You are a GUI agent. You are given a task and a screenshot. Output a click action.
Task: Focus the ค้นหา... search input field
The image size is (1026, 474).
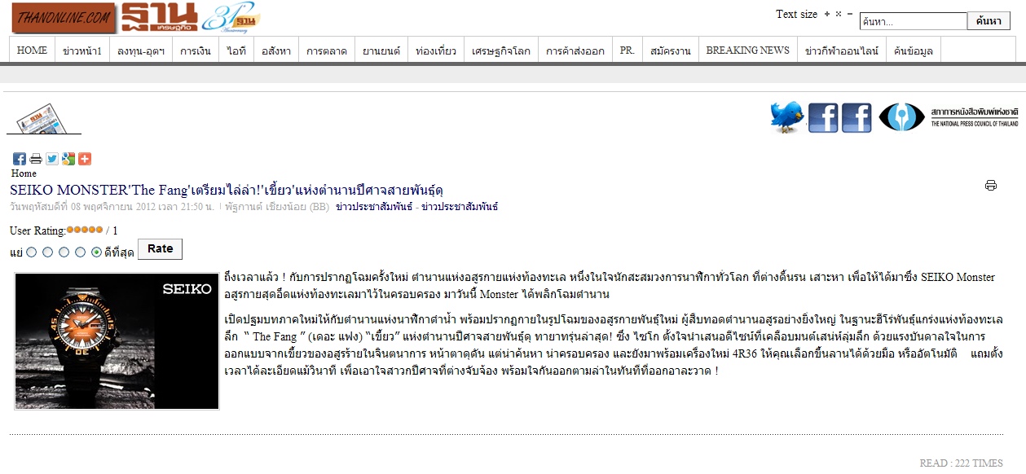(913, 22)
